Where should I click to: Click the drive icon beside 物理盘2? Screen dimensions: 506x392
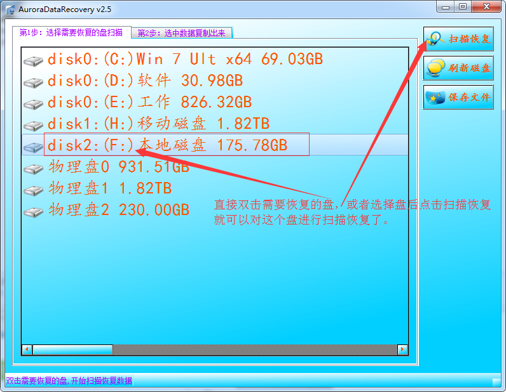(x=32, y=212)
